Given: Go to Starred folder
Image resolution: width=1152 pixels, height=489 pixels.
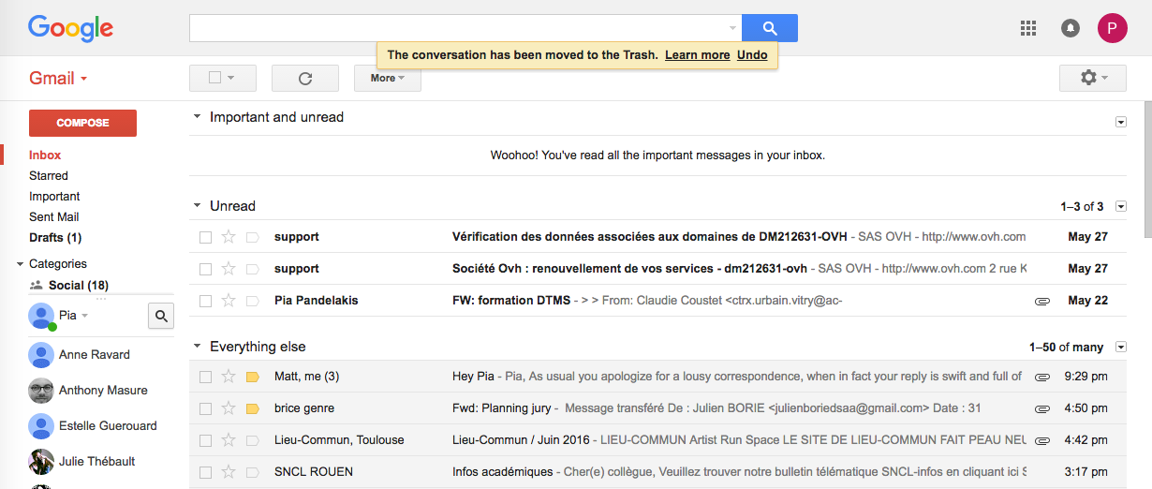Looking at the screenshot, I should pos(49,175).
